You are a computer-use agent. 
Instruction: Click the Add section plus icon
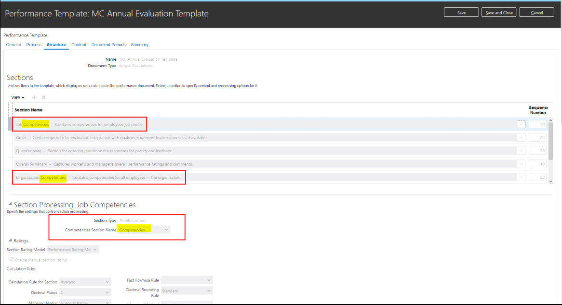pyautogui.click(x=34, y=97)
